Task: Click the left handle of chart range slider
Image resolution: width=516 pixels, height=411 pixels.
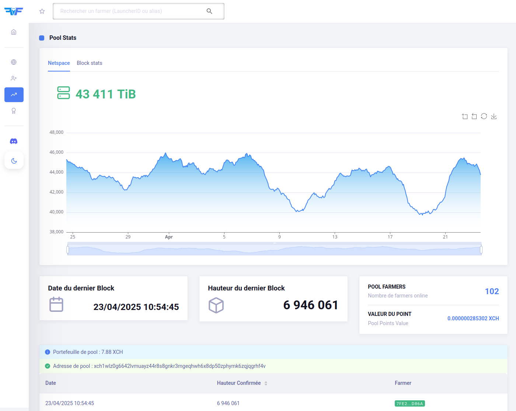Action: pyautogui.click(x=68, y=250)
